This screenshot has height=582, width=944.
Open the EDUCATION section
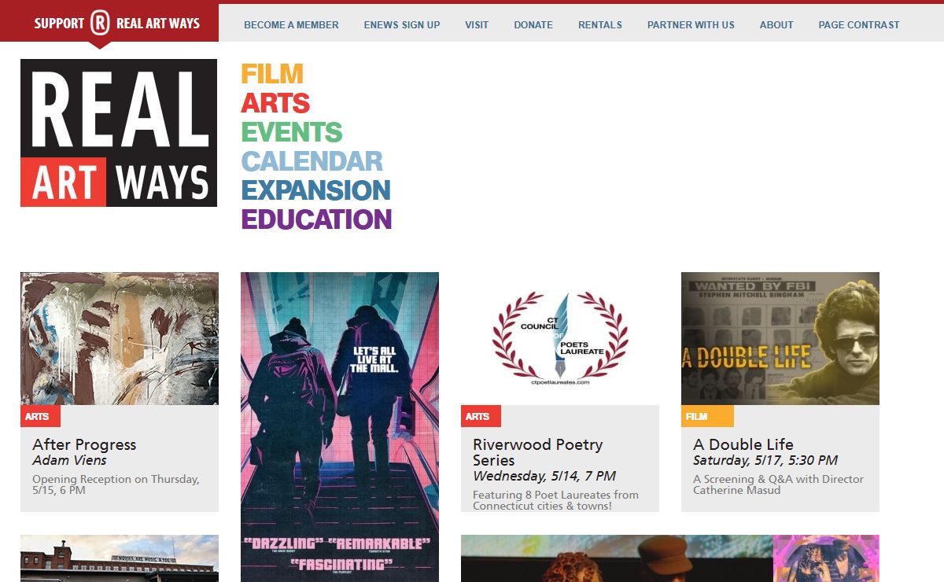[x=316, y=219]
